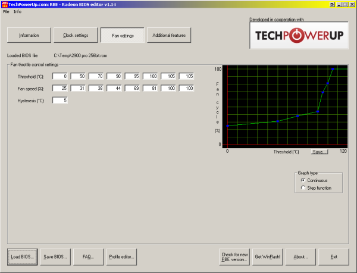This screenshot has width=357, height=273.
Task: Click Threshold field showing 95
Action: pos(132,76)
